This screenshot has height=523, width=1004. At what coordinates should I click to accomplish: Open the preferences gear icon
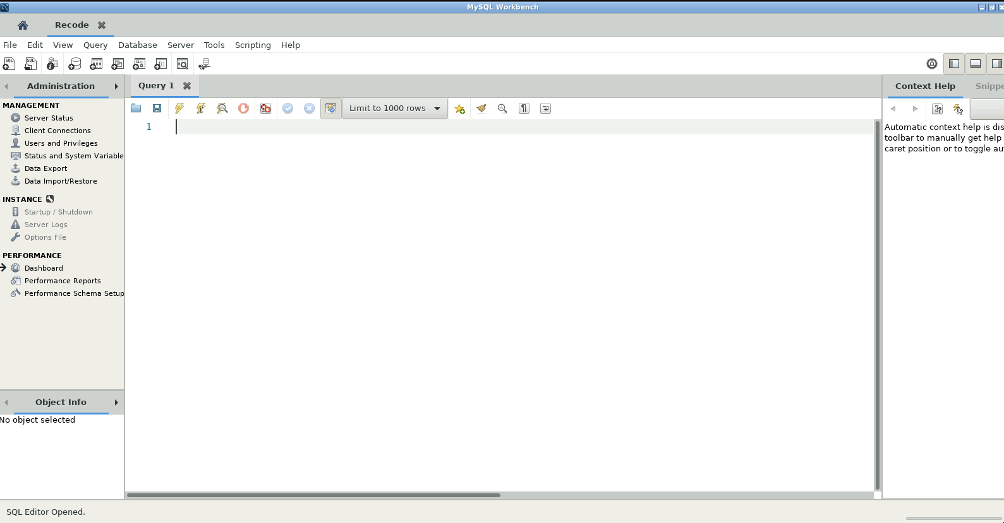pos(932,64)
